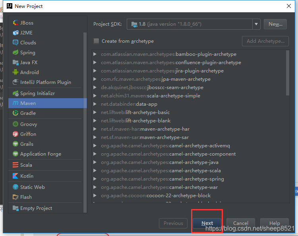
Task: Select camel-archetype-java row
Action: pos(189,162)
